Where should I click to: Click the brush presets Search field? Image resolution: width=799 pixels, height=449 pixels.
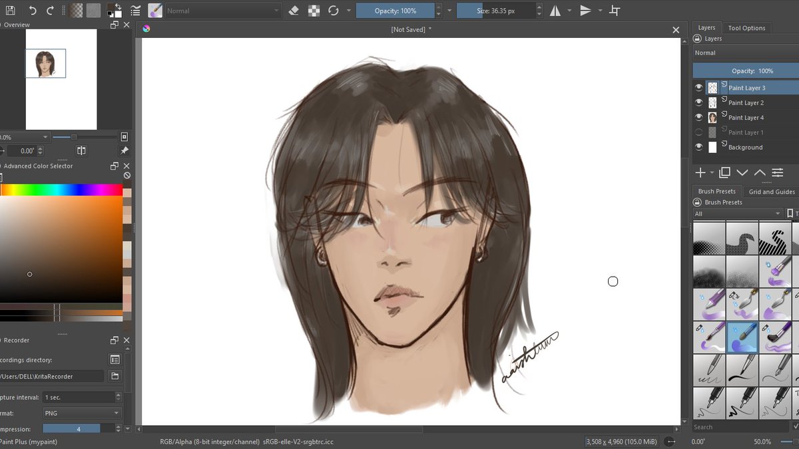(x=742, y=427)
